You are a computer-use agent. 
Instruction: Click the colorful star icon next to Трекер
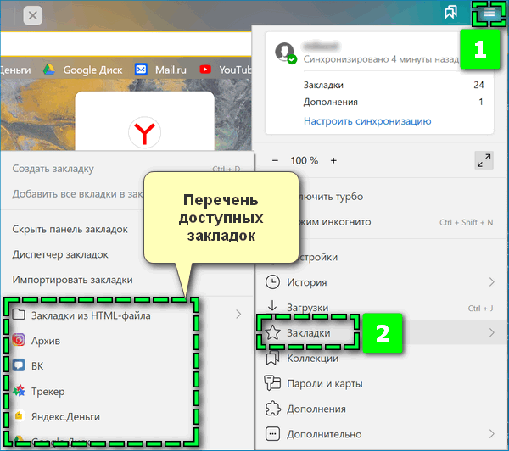click(19, 390)
